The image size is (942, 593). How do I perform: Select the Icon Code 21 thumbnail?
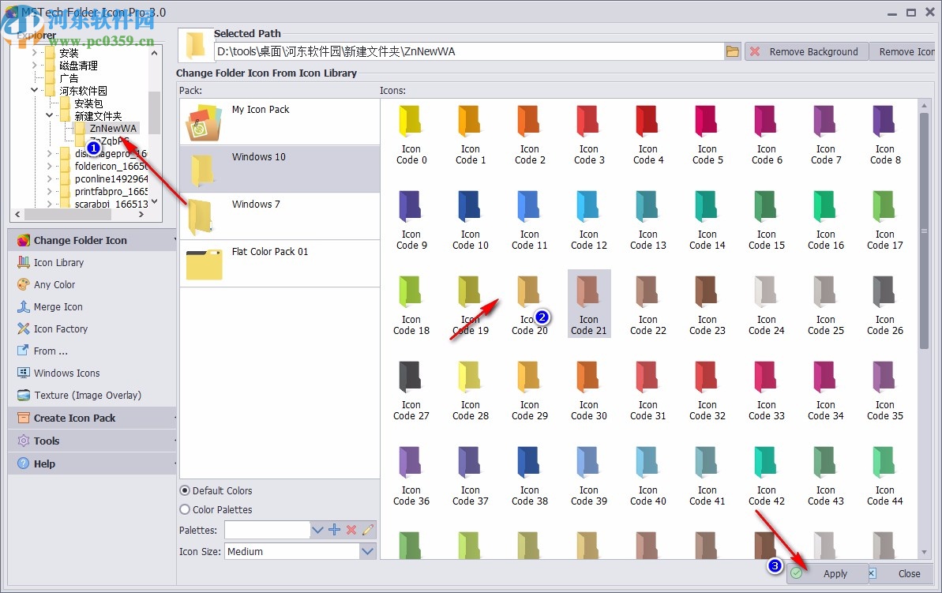click(588, 302)
